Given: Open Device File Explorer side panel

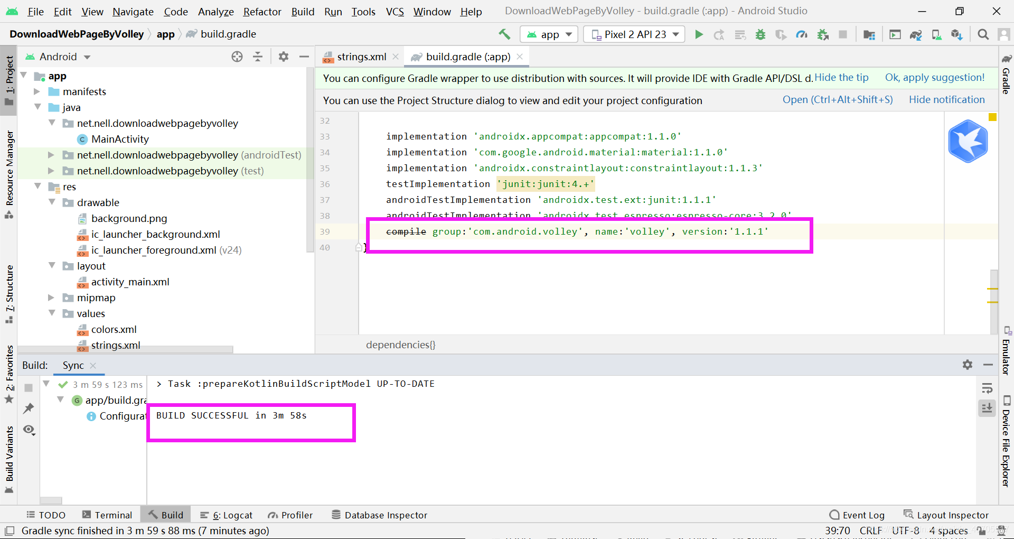Looking at the screenshot, I should coord(1007,442).
